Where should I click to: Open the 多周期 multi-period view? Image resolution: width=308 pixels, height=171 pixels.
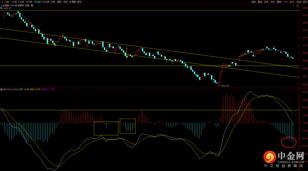[x=72, y=2]
